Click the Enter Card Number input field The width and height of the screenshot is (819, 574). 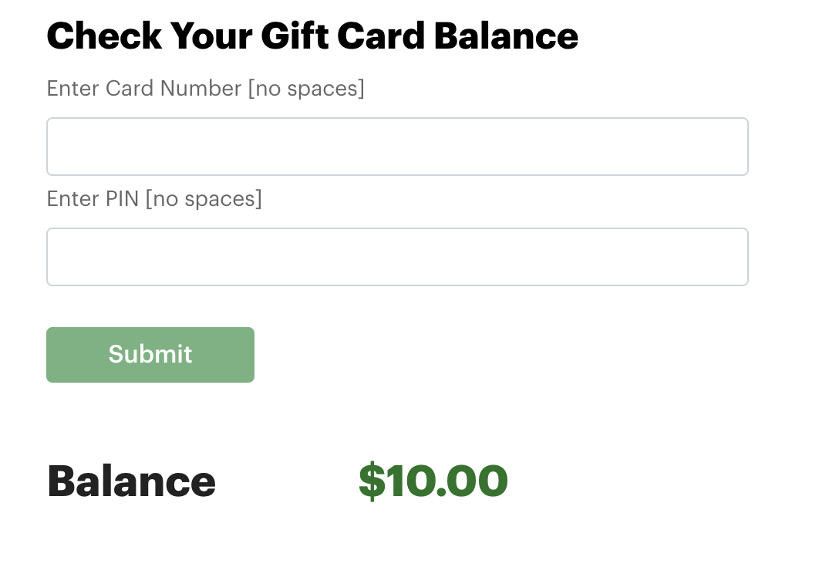(x=397, y=147)
